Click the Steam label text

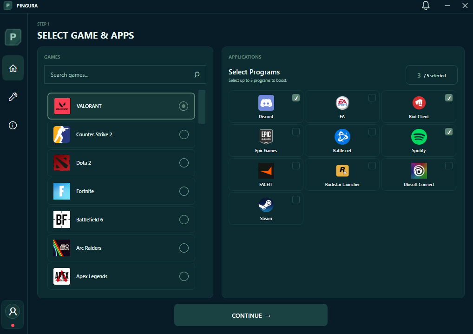(266, 218)
